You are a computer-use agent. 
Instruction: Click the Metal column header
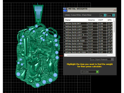pyautogui.click(x=75, y=20)
